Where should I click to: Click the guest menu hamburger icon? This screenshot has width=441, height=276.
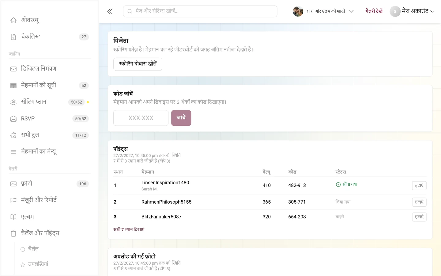point(13,152)
